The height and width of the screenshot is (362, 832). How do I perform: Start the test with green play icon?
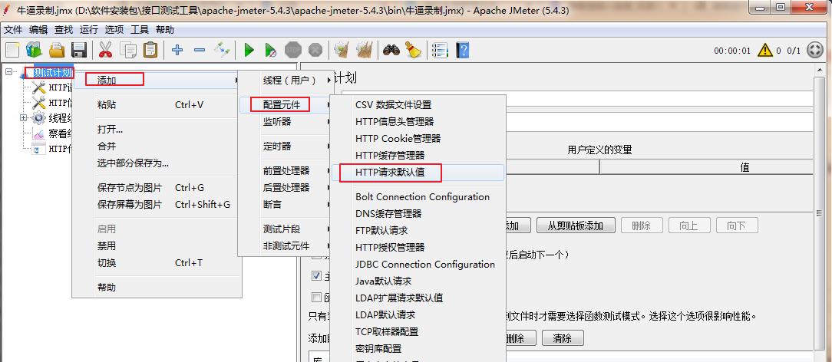click(249, 51)
